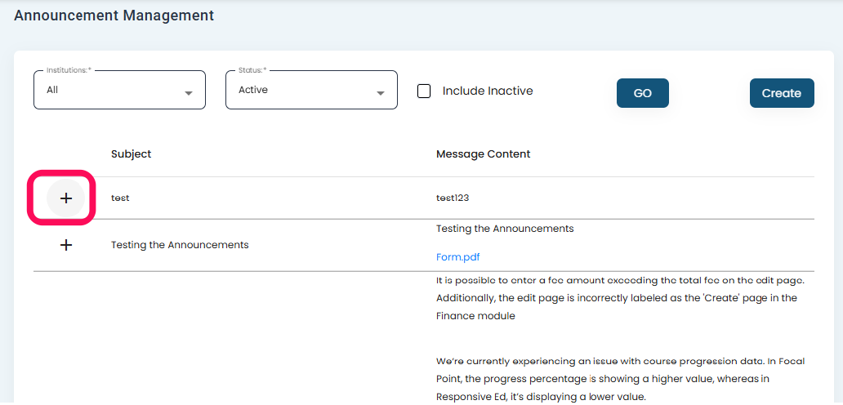Select the 'test' subject cell
The image size is (843, 405).
pyautogui.click(x=120, y=198)
